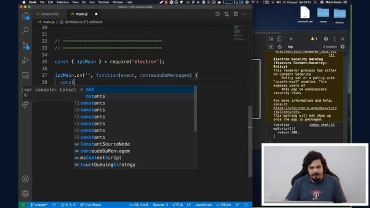The image size is (370, 208).
Task: Open DevTools settings gear
Action: (326, 39)
